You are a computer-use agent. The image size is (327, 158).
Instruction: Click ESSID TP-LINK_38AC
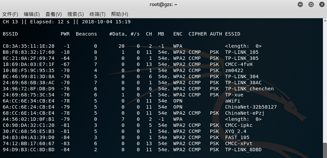(x=243, y=83)
